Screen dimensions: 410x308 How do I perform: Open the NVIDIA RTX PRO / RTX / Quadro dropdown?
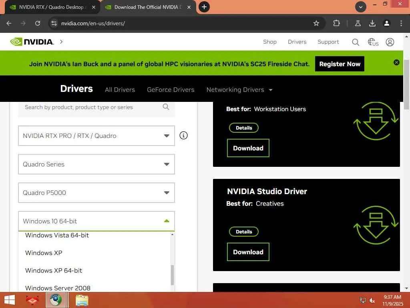[x=96, y=136]
